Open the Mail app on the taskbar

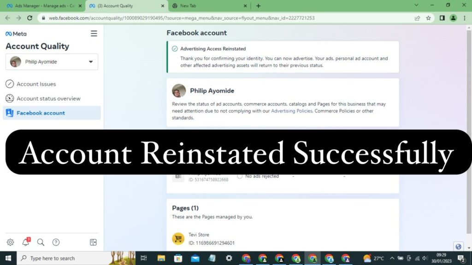point(195,258)
